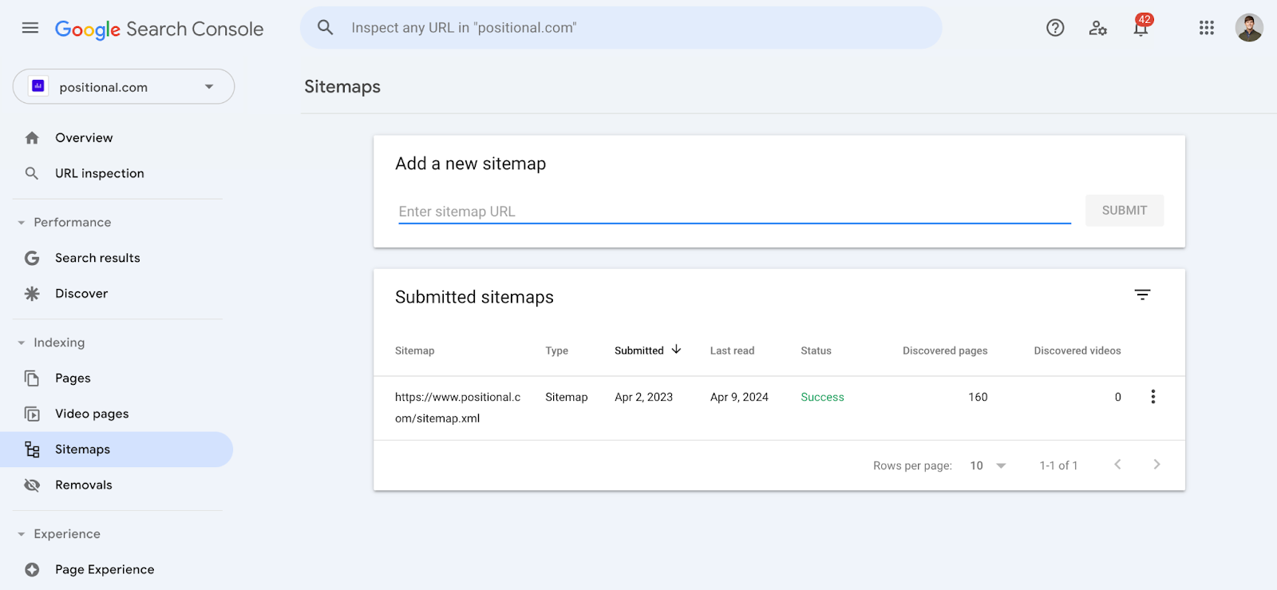The image size is (1277, 590).
Task: Click the sitemap.xml URL in the table
Action: 457,407
